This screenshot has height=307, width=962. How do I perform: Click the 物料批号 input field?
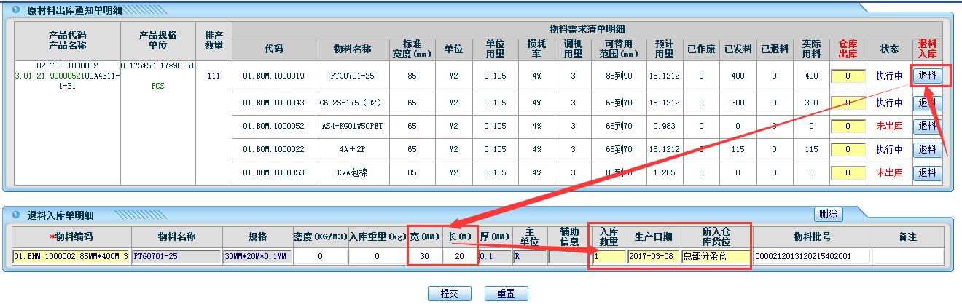pyautogui.click(x=811, y=256)
